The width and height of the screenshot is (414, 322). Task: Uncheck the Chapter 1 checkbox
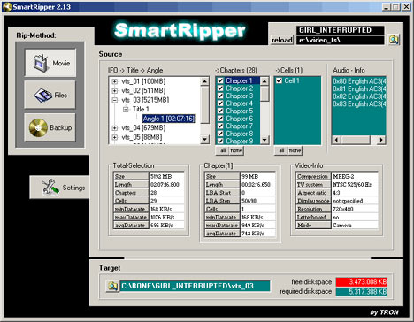point(220,80)
